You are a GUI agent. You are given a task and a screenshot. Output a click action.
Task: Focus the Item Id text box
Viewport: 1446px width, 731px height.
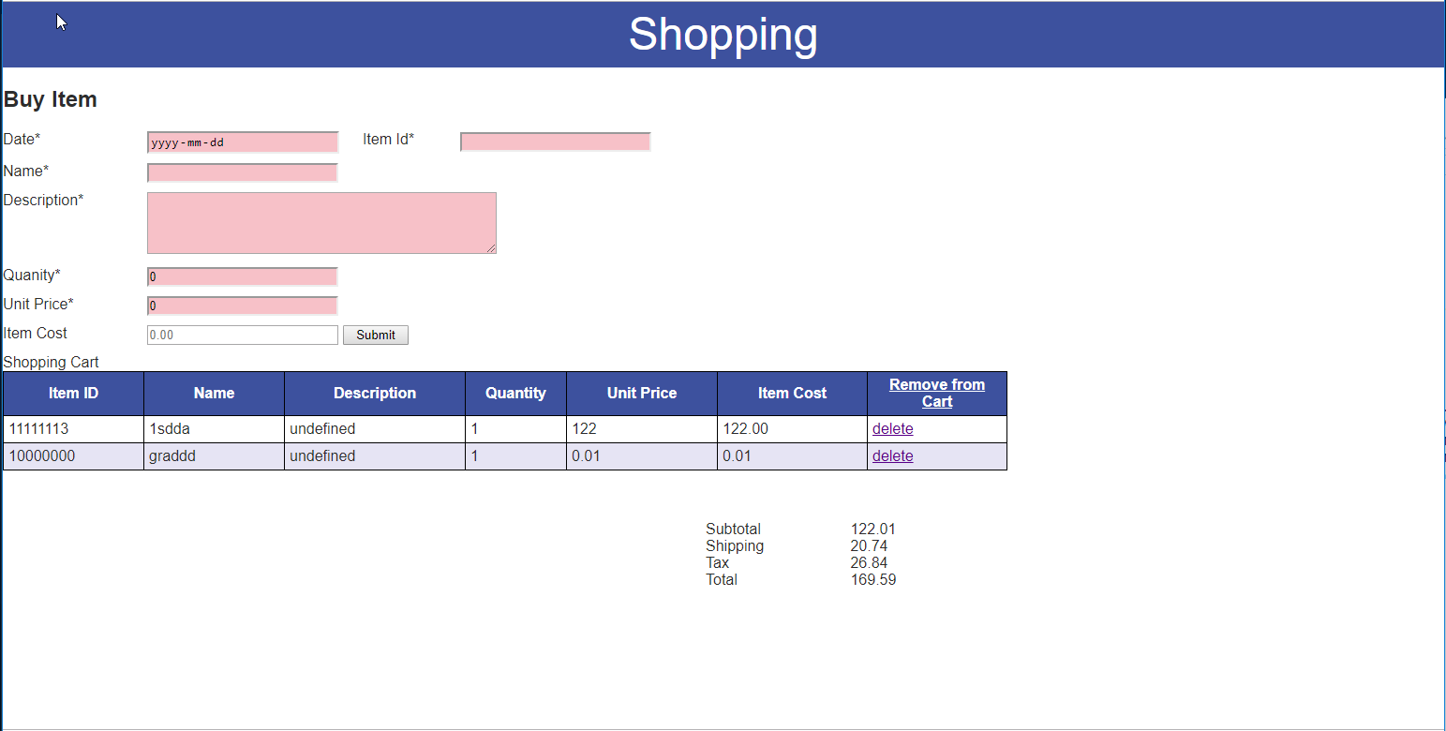[555, 142]
